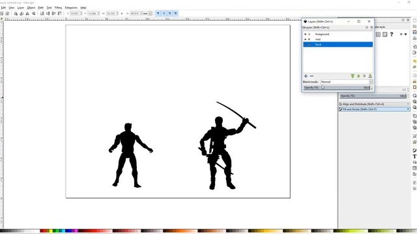Open the Help menu

coord(83,8)
